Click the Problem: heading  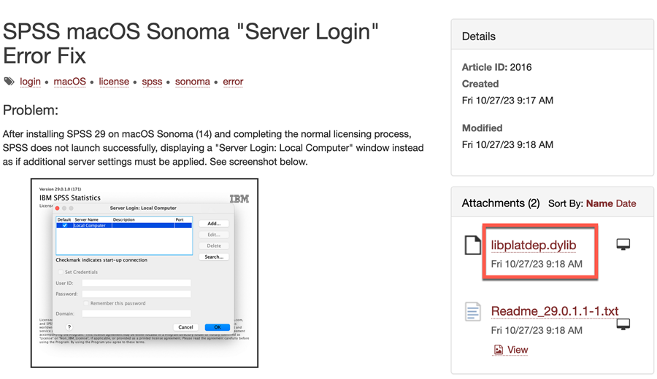[x=31, y=111]
